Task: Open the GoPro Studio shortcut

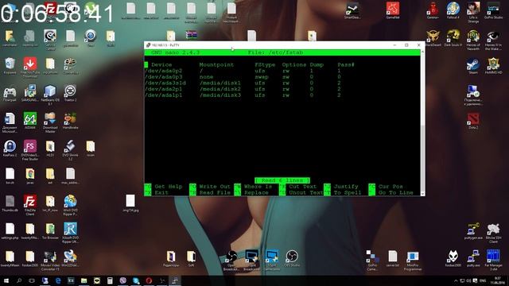Action: coord(493,10)
